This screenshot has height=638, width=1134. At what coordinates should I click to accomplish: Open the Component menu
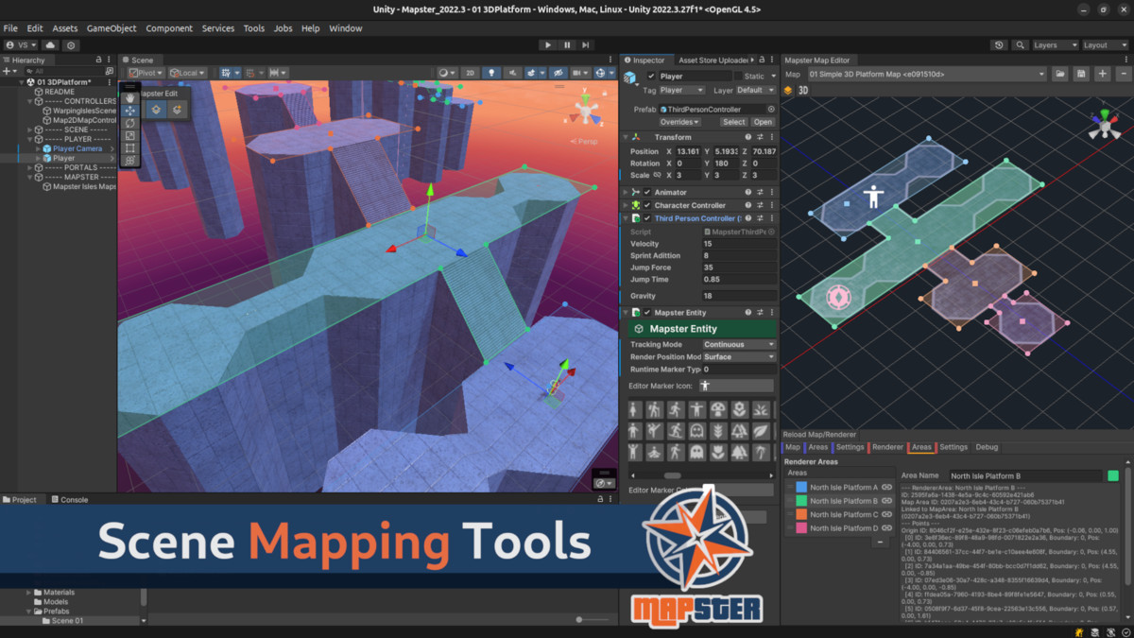click(169, 28)
